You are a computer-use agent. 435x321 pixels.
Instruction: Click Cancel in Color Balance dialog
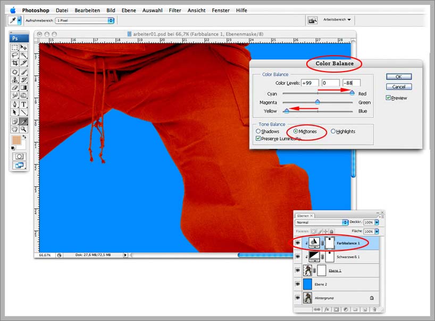pyautogui.click(x=399, y=86)
